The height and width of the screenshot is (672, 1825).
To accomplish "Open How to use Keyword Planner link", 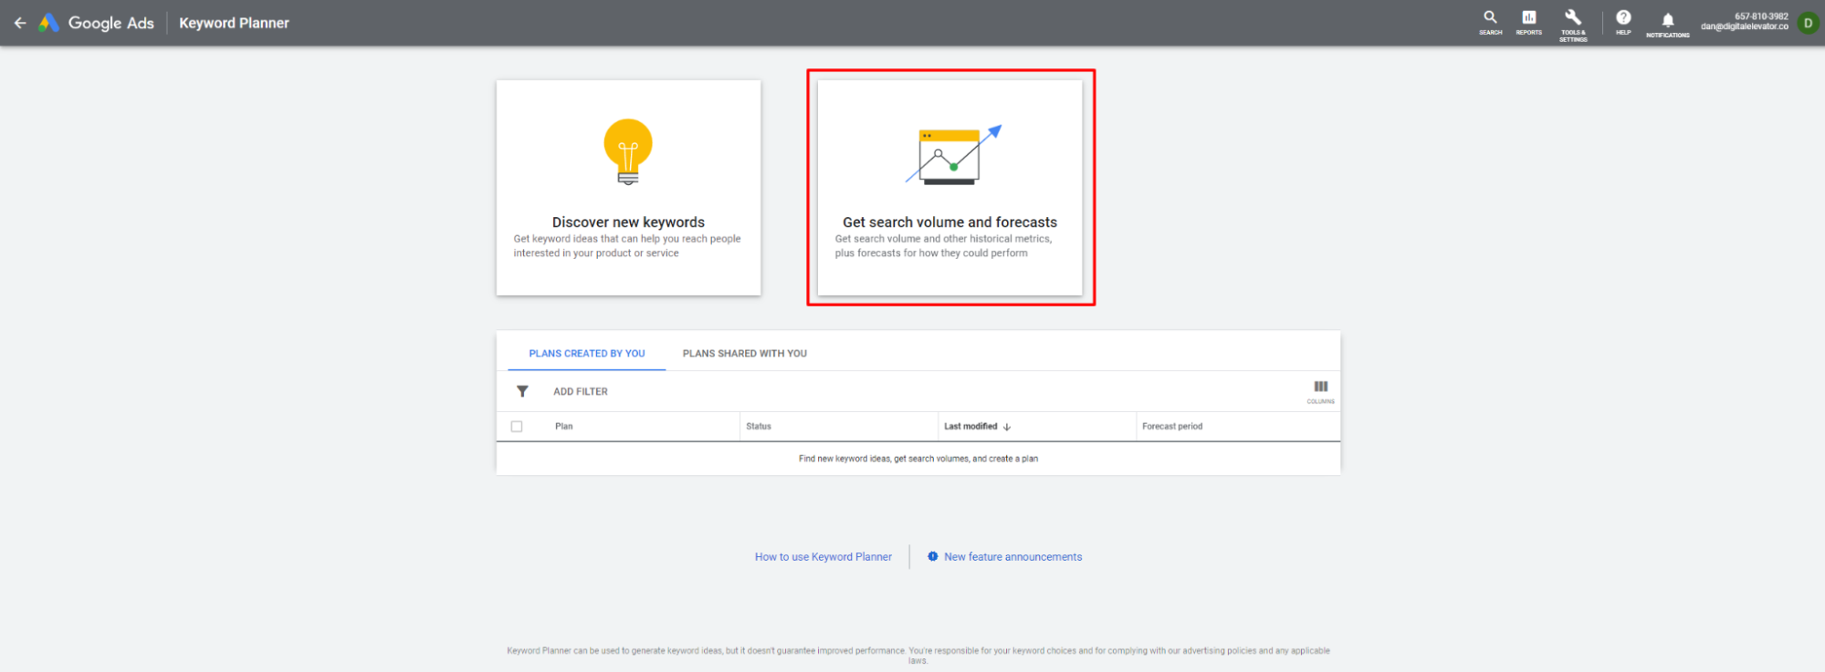I will click(823, 556).
